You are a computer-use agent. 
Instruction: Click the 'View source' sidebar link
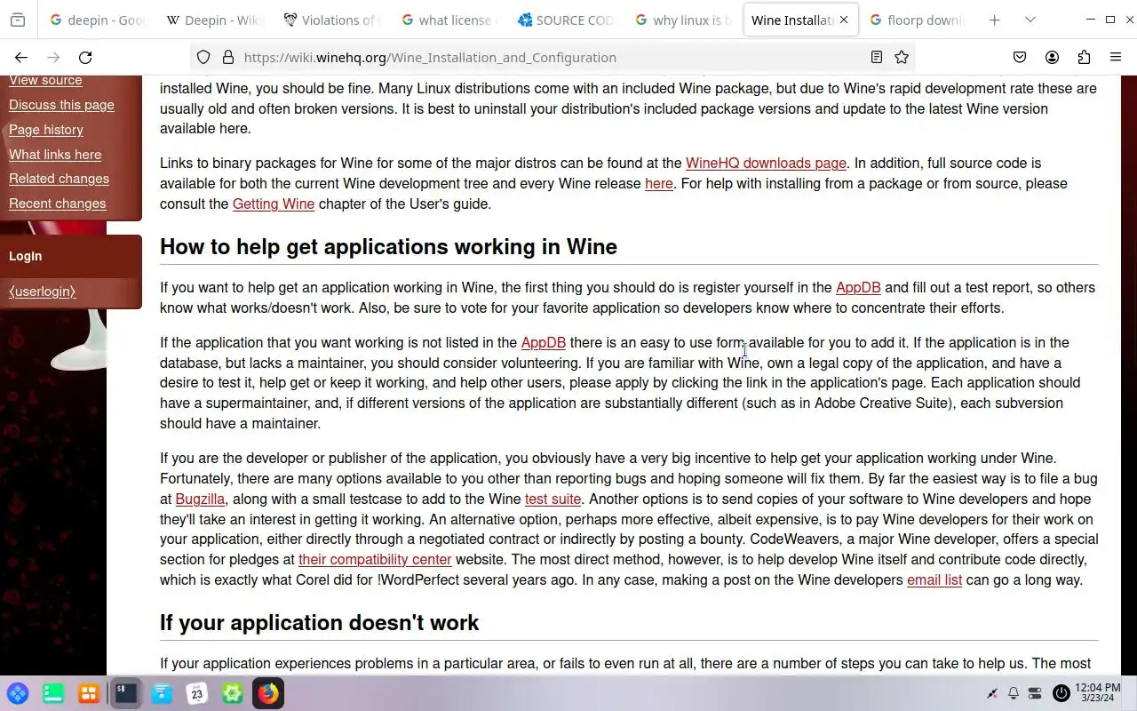point(45,80)
